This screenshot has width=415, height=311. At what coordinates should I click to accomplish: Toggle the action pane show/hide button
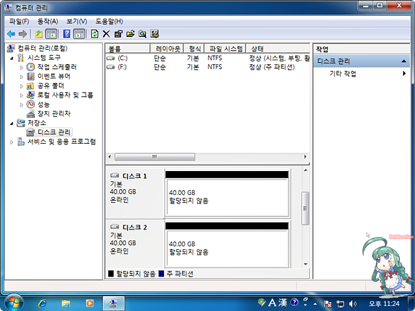tap(79, 34)
